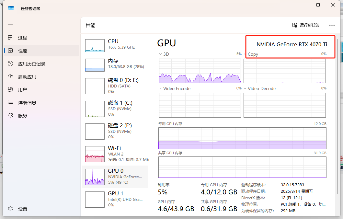Click the Video Encode usage graph
The width and height of the screenshot is (343, 219).
[x=200, y=105]
